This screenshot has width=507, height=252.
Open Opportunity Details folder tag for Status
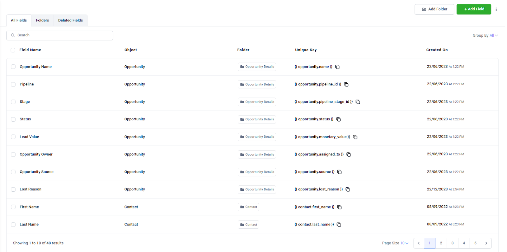tap(257, 119)
